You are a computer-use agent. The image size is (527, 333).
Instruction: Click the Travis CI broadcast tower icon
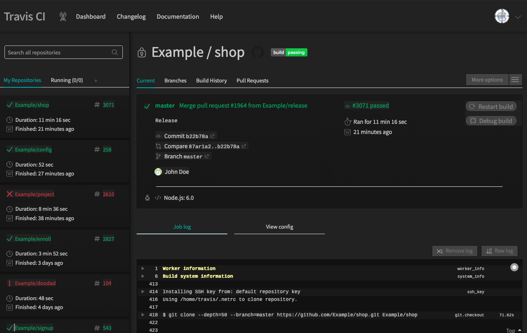pos(63,17)
